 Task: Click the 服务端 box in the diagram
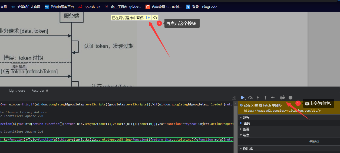pyautogui.click(x=72, y=16)
